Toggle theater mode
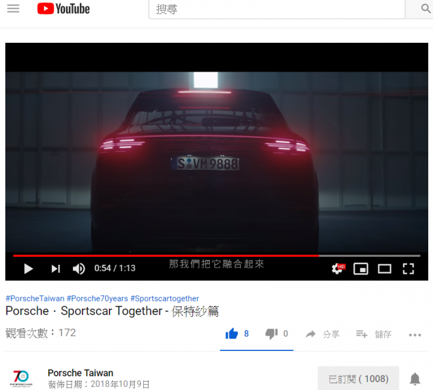This screenshot has width=433, height=390. tap(384, 268)
